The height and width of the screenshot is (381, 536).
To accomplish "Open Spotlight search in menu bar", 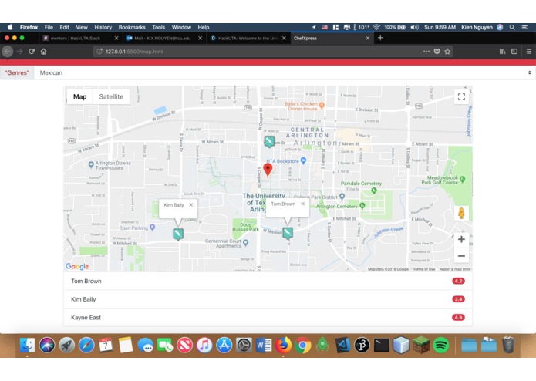I will (x=512, y=27).
